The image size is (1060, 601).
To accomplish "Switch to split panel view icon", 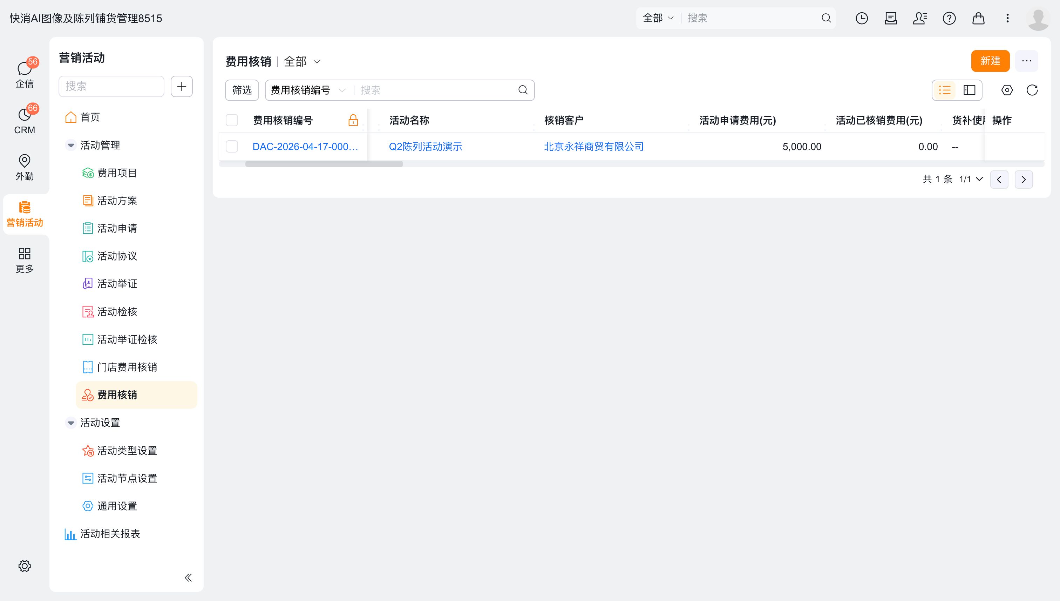I will (x=969, y=90).
